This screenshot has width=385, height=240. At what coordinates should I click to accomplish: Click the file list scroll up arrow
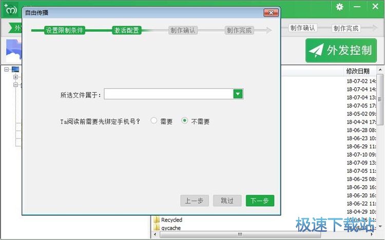(x=380, y=70)
